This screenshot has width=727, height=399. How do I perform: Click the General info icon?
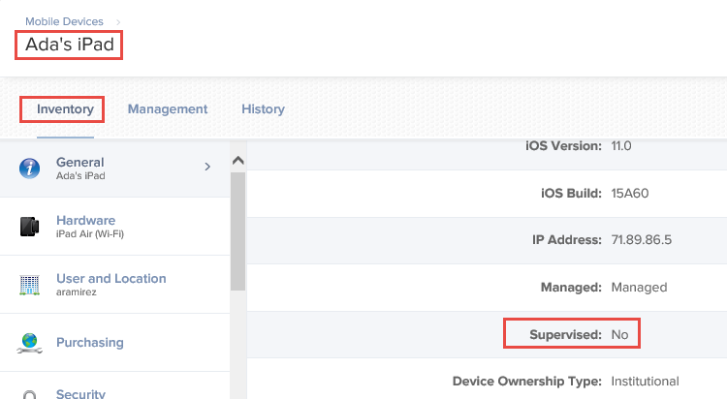(x=29, y=169)
